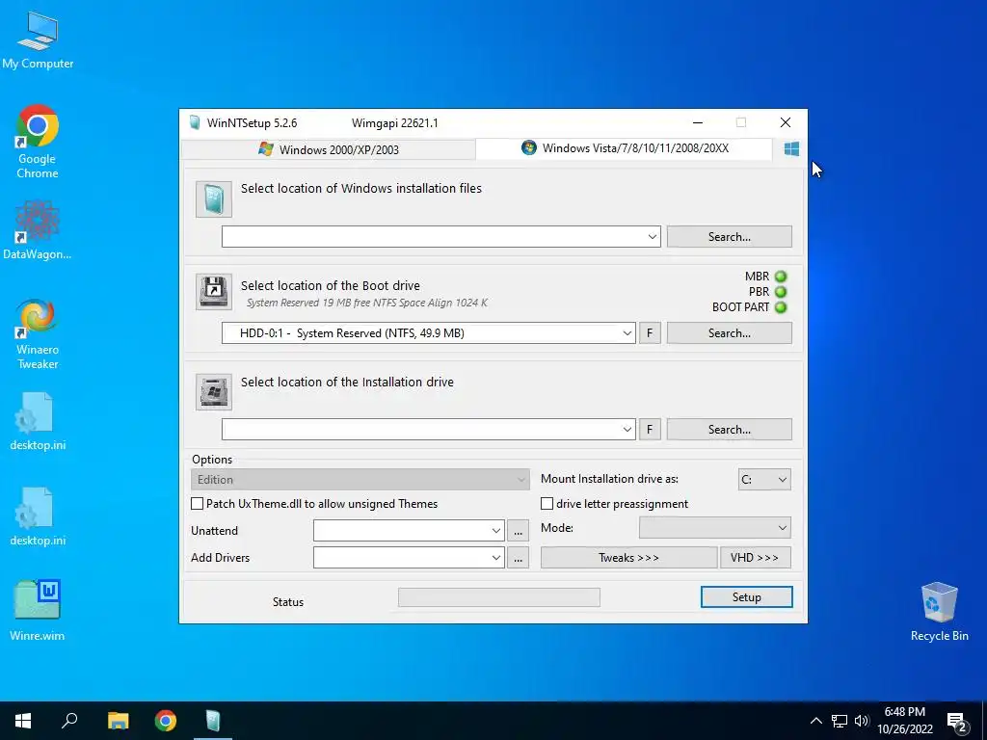Click the Windows installation files source icon
The width and height of the screenshot is (987, 740).
coord(214,199)
